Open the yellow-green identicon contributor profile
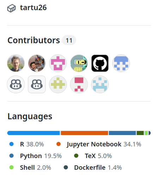The width and height of the screenshot is (162, 177). pyautogui.click(x=58, y=84)
